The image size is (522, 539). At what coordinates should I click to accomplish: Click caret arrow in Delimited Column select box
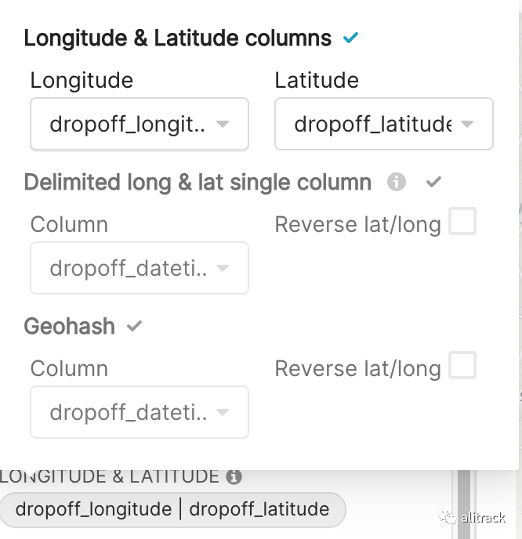click(x=223, y=268)
